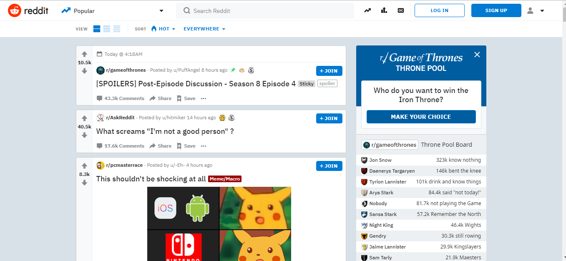The height and width of the screenshot is (261, 566).
Task: Select Jaime Lannister row in pool board
Action: pos(421,247)
